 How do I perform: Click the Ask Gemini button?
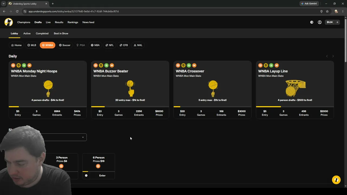pos(309,4)
